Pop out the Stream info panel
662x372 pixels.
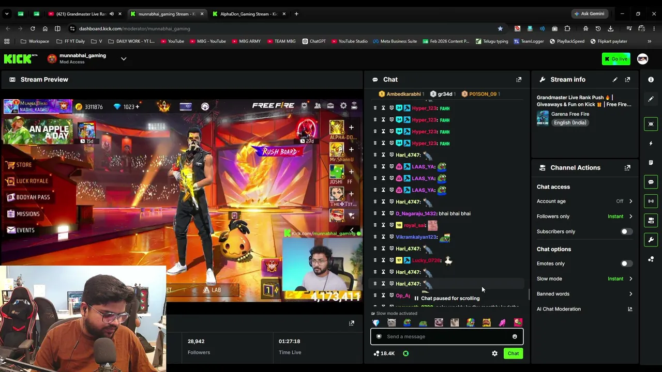(627, 80)
